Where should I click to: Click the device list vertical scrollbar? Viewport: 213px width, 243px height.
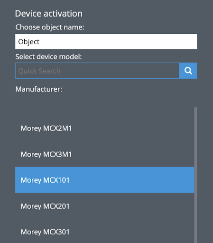195,175
